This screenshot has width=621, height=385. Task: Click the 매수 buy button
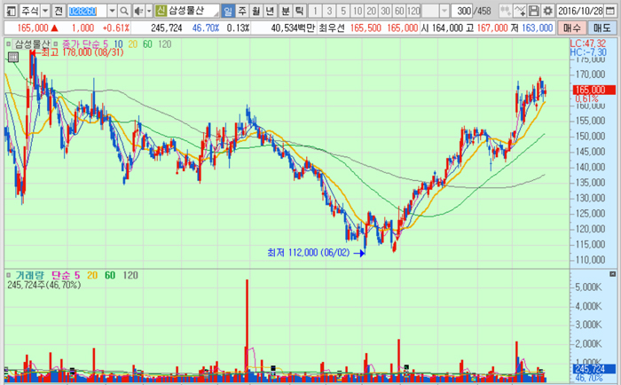572,27
